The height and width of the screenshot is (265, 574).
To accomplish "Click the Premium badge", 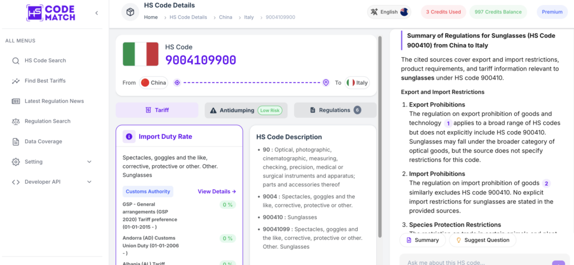I will coord(552,12).
